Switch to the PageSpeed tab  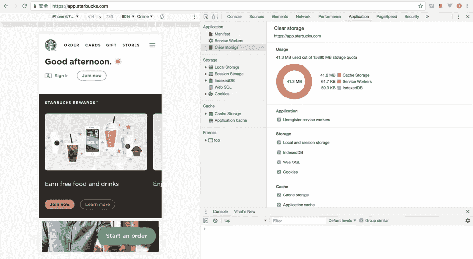386,17
